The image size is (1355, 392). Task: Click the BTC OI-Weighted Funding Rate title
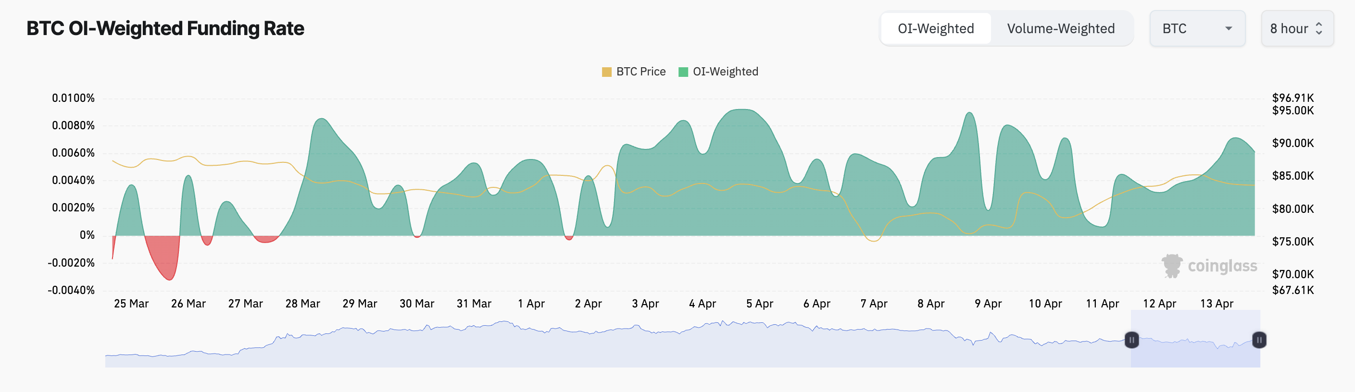(x=165, y=29)
